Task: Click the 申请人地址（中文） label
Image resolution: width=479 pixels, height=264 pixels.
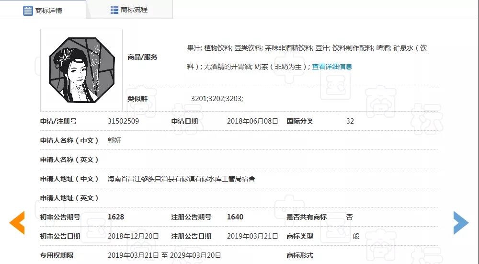Action: (69, 179)
